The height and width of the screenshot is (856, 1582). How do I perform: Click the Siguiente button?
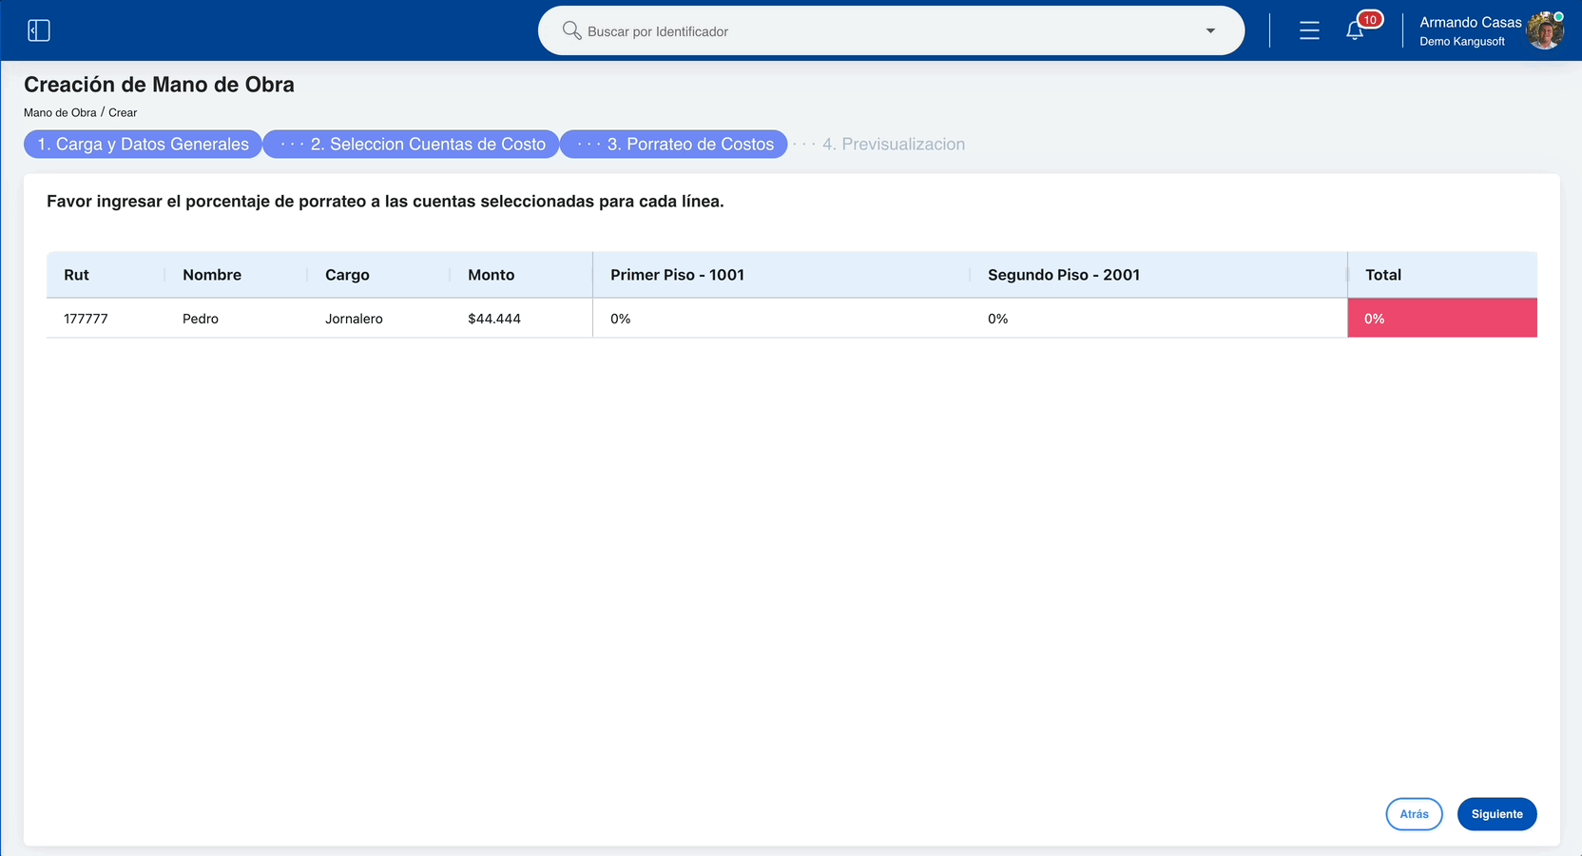pyautogui.click(x=1496, y=814)
